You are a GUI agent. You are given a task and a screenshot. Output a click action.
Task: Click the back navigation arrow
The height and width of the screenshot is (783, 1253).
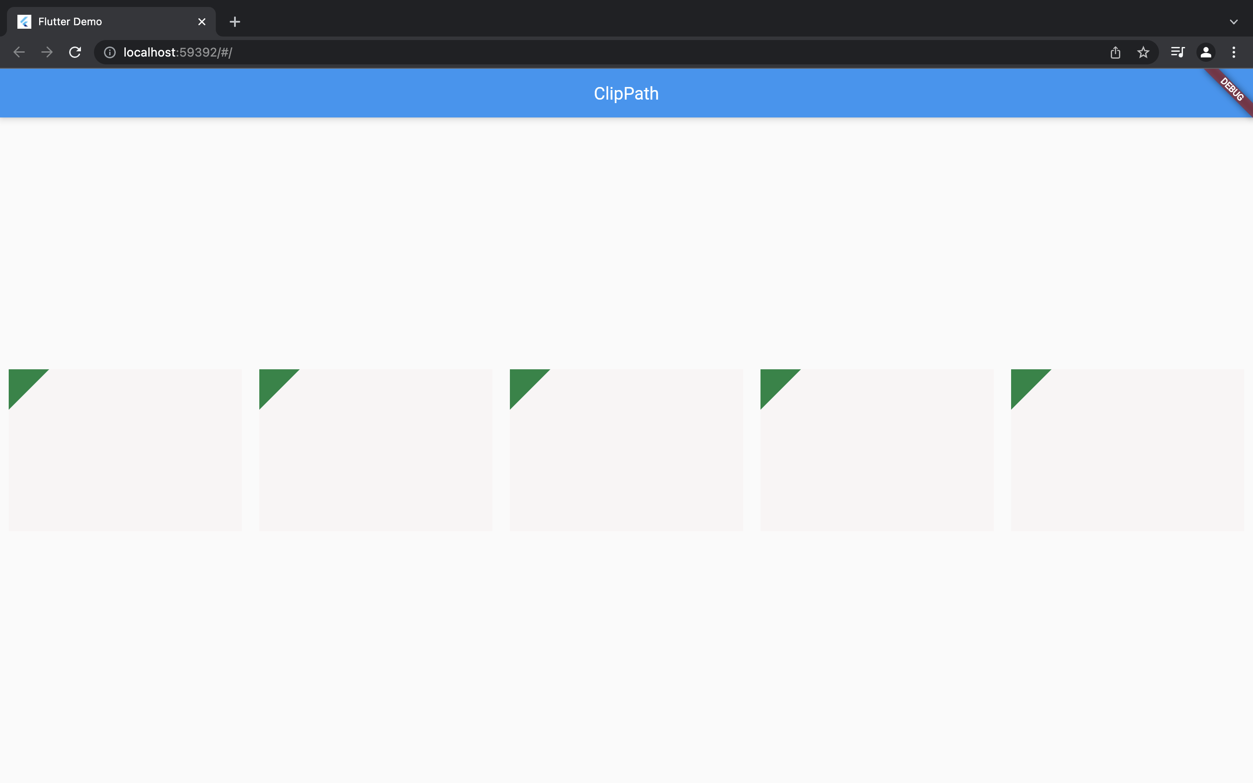coord(19,52)
